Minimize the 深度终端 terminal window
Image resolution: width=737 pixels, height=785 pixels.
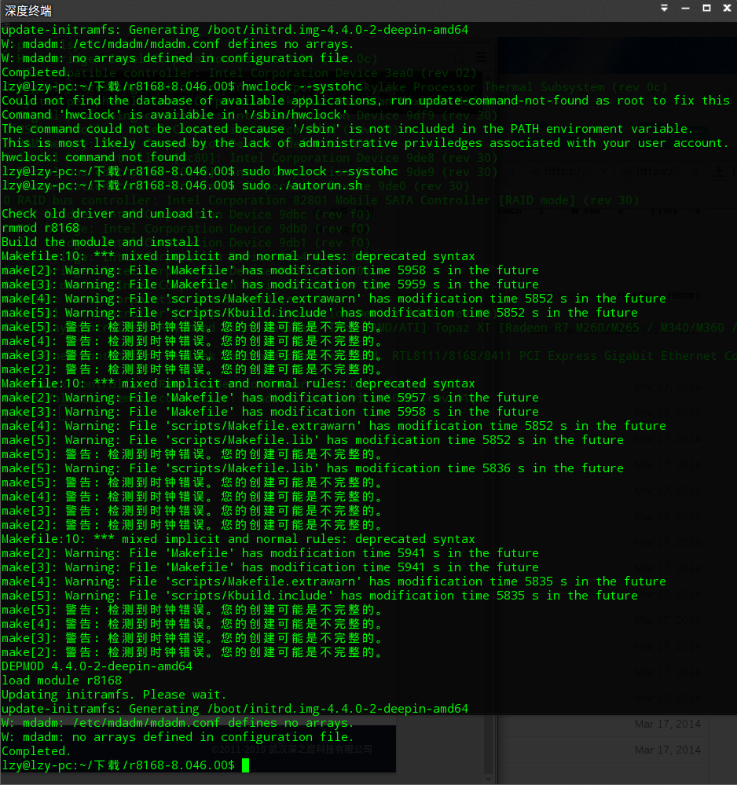(x=685, y=8)
